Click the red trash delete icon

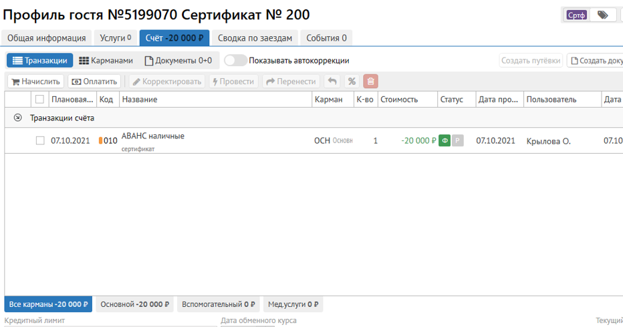(x=370, y=82)
